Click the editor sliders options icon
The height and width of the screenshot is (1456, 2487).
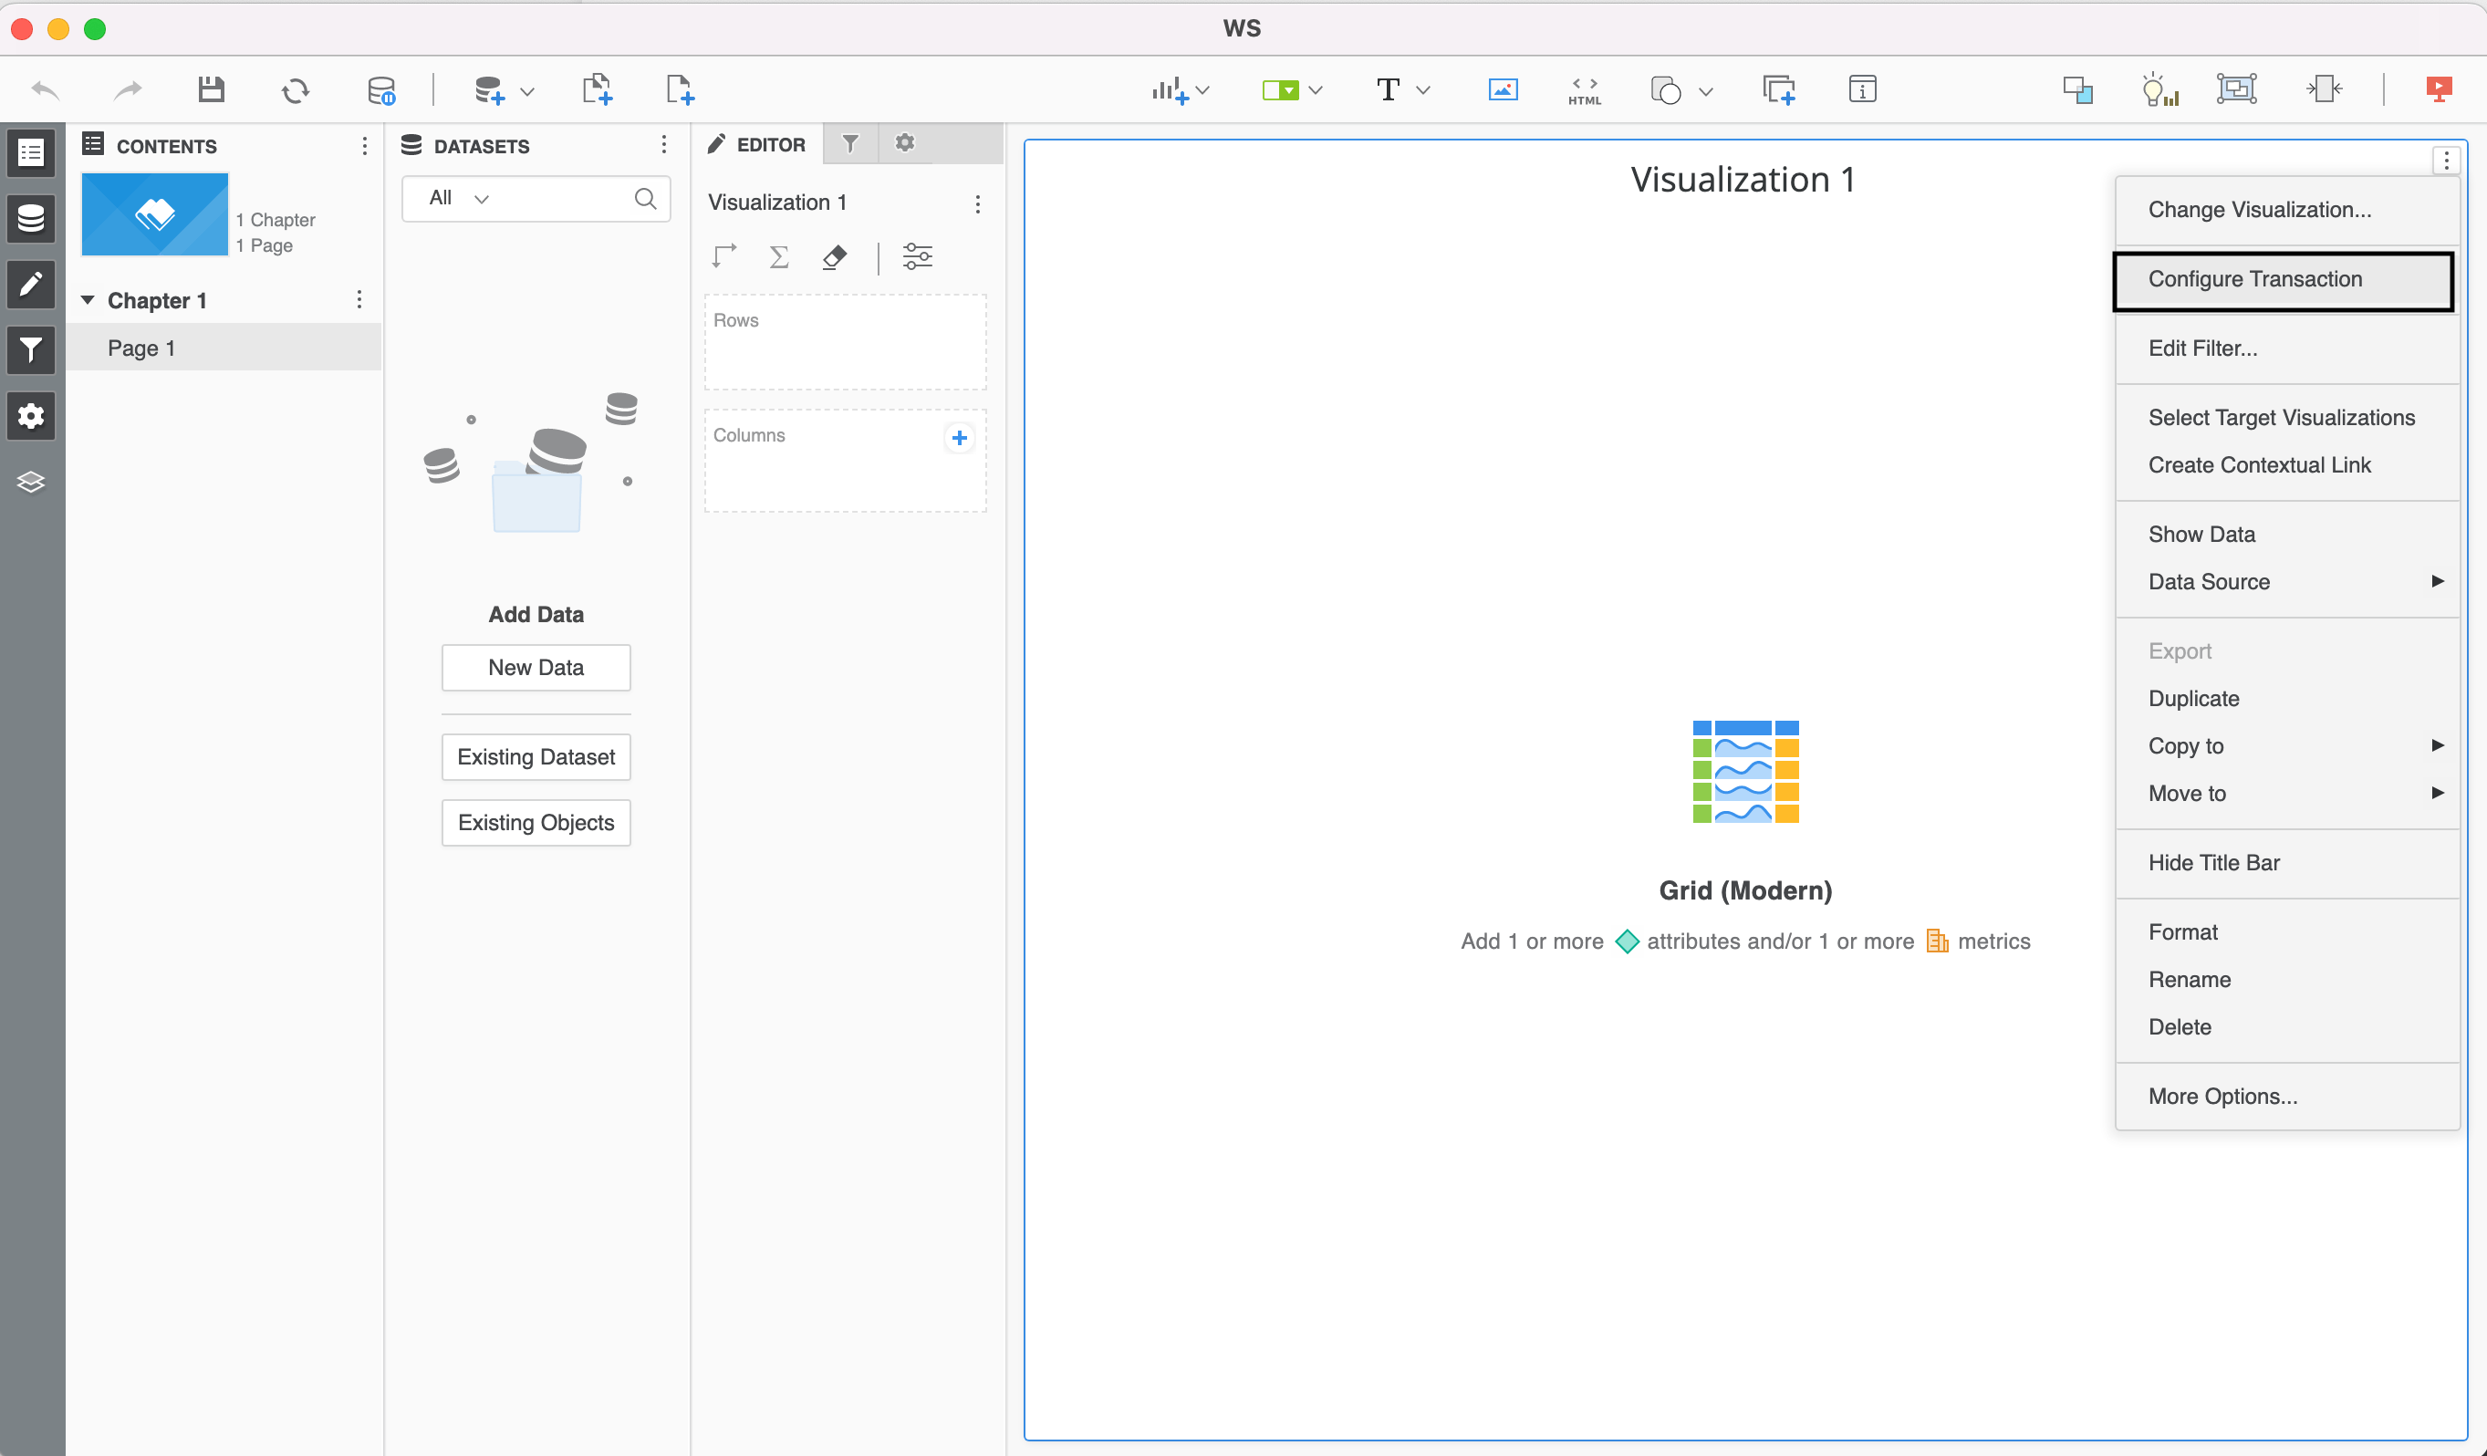coord(917,257)
